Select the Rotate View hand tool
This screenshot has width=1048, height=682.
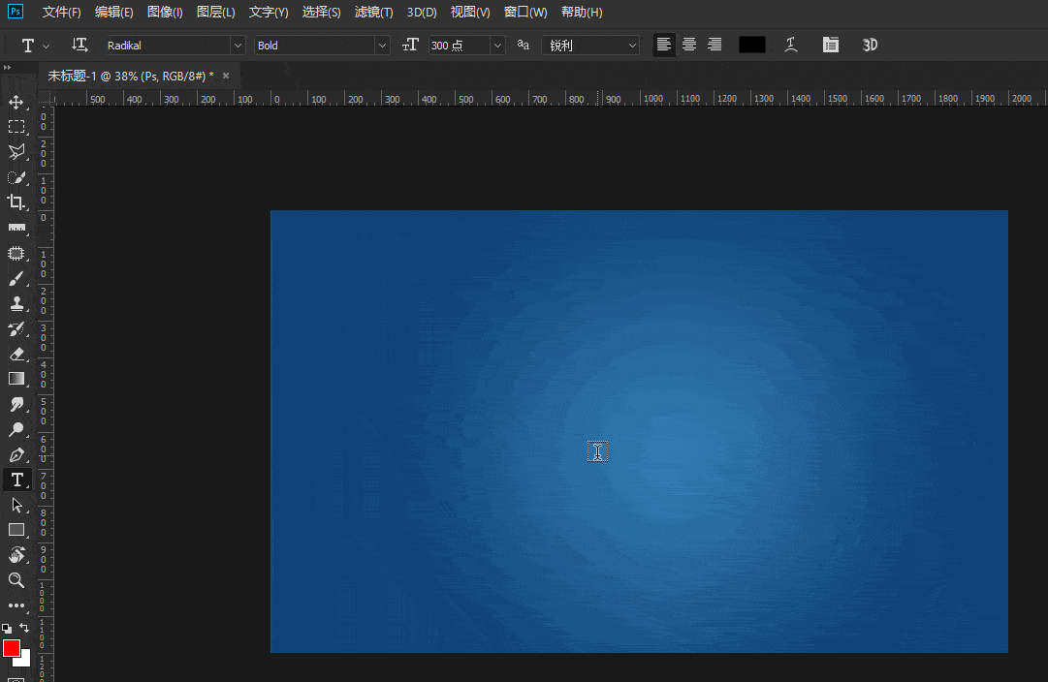point(16,555)
